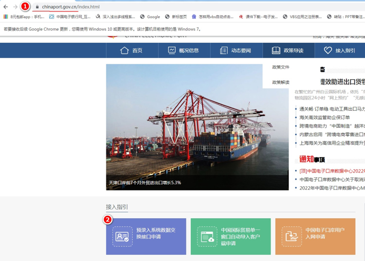Open news item 通关畅 订单稳 电动工具出口
Image resolution: width=365 pixels, height=261 pixels.
(x=332, y=109)
